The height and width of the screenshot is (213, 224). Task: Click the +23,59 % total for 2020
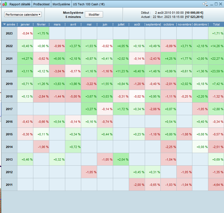point(216,71)
